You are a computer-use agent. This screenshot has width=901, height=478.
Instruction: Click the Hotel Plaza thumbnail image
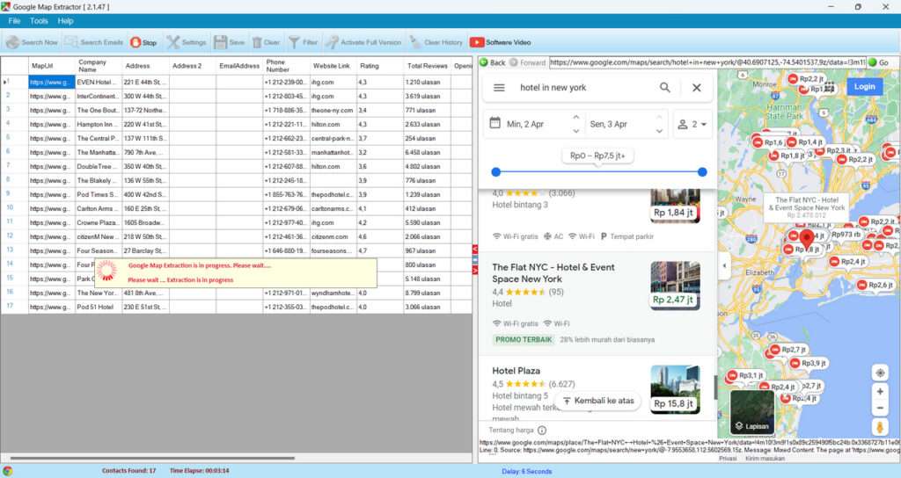tap(675, 389)
